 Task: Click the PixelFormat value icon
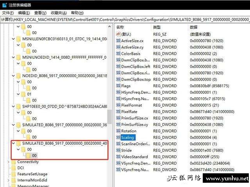118,105
